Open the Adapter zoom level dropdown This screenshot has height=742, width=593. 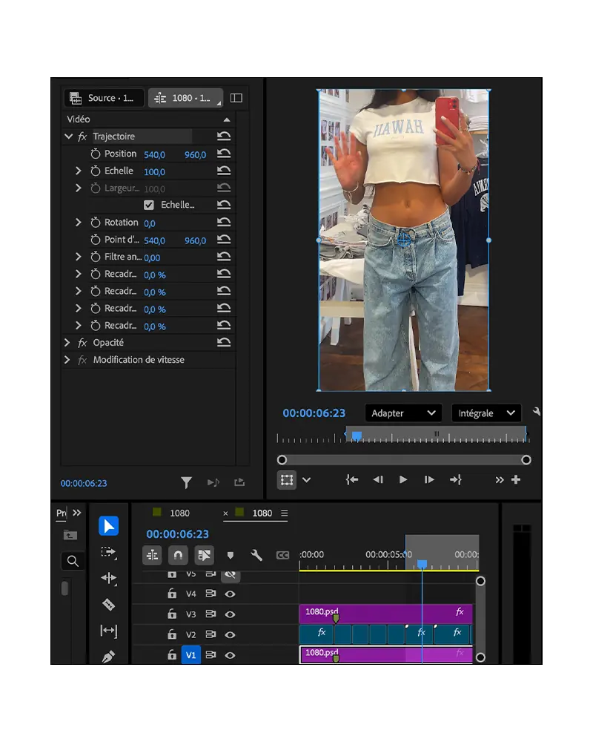point(403,413)
